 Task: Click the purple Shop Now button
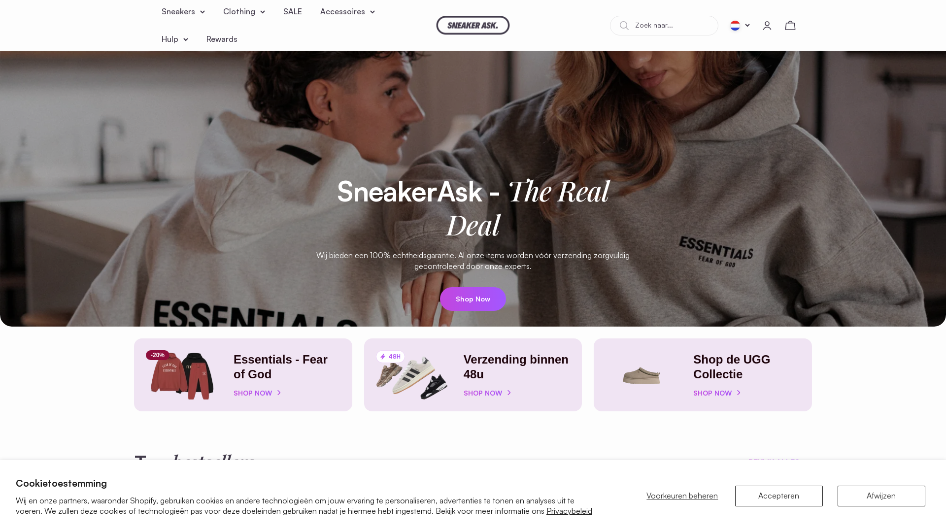pos(473,299)
